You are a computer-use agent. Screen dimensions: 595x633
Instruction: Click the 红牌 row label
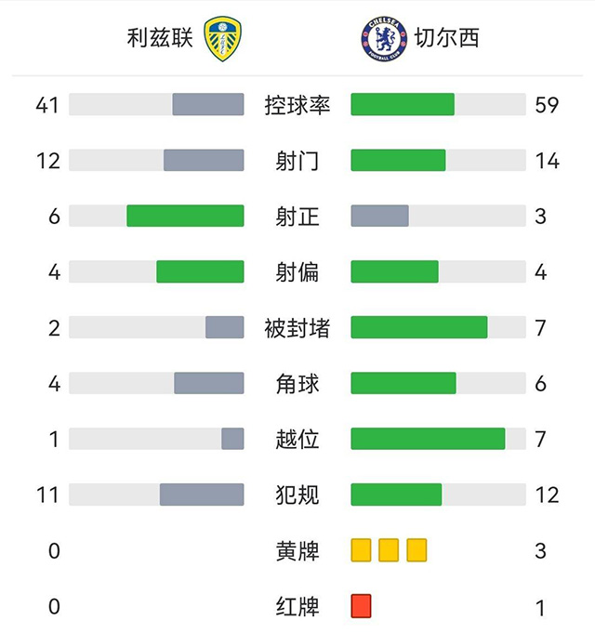tap(297, 607)
